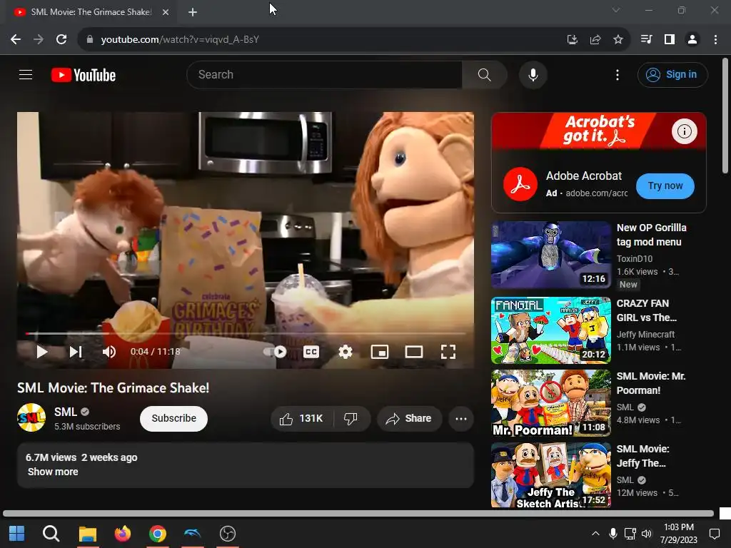Image resolution: width=731 pixels, height=548 pixels.
Task: Open SML Movie: Mr. Poorman! title
Action: point(651,383)
